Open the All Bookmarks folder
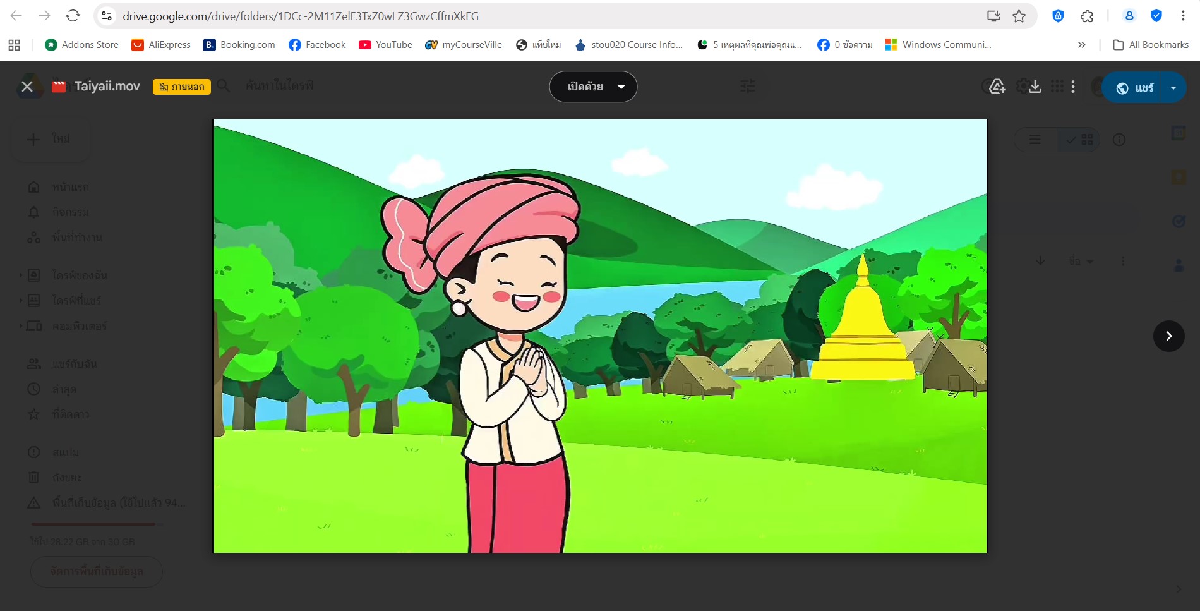This screenshot has height=611, width=1200. coord(1151,45)
